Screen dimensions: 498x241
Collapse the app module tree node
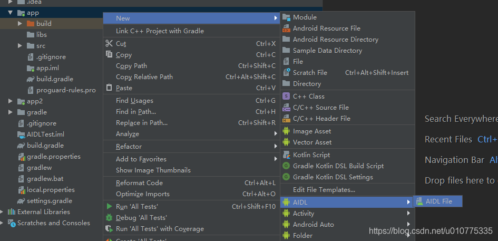(11, 13)
